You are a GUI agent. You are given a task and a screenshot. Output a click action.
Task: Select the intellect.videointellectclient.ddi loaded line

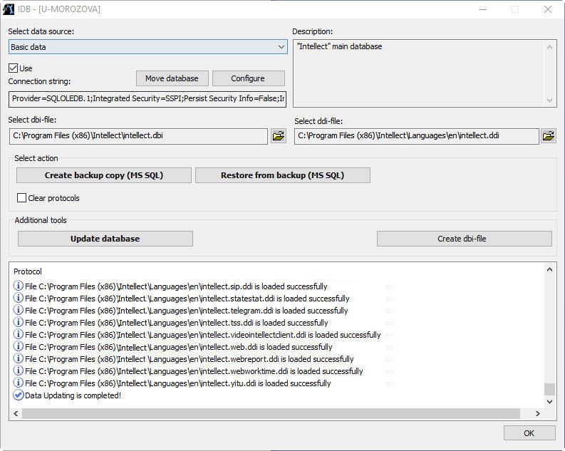[203, 335]
